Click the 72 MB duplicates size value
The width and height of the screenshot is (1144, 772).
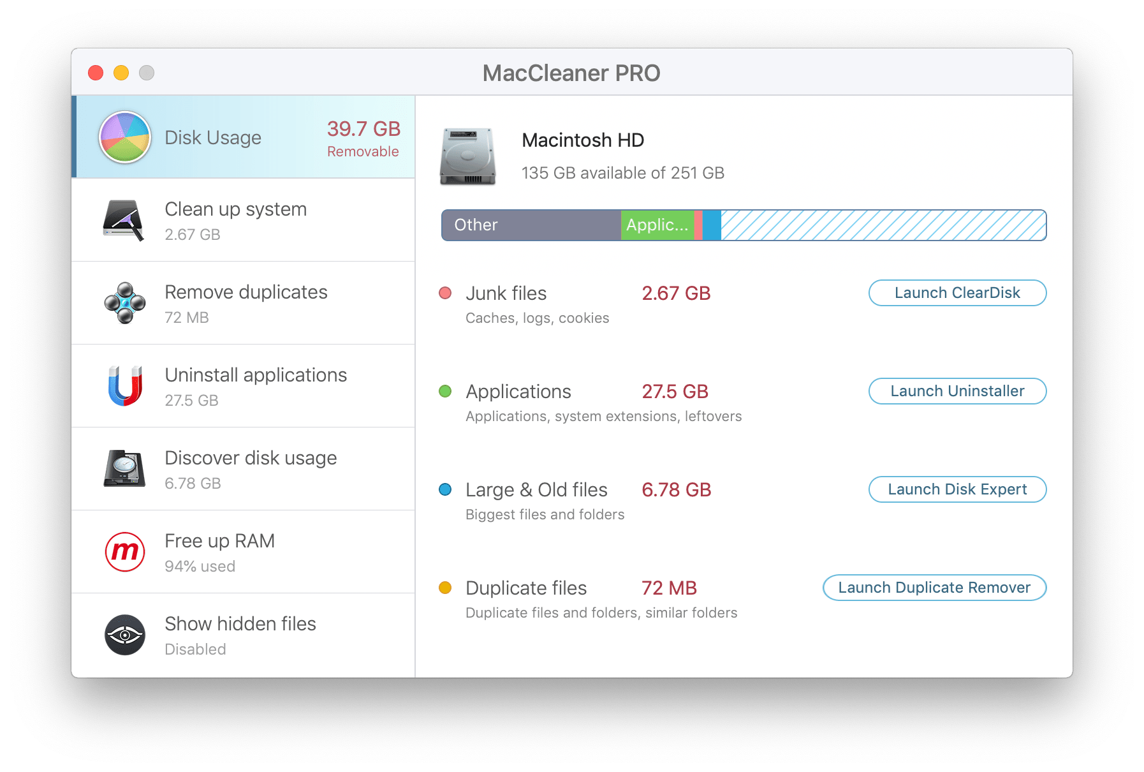tap(669, 588)
